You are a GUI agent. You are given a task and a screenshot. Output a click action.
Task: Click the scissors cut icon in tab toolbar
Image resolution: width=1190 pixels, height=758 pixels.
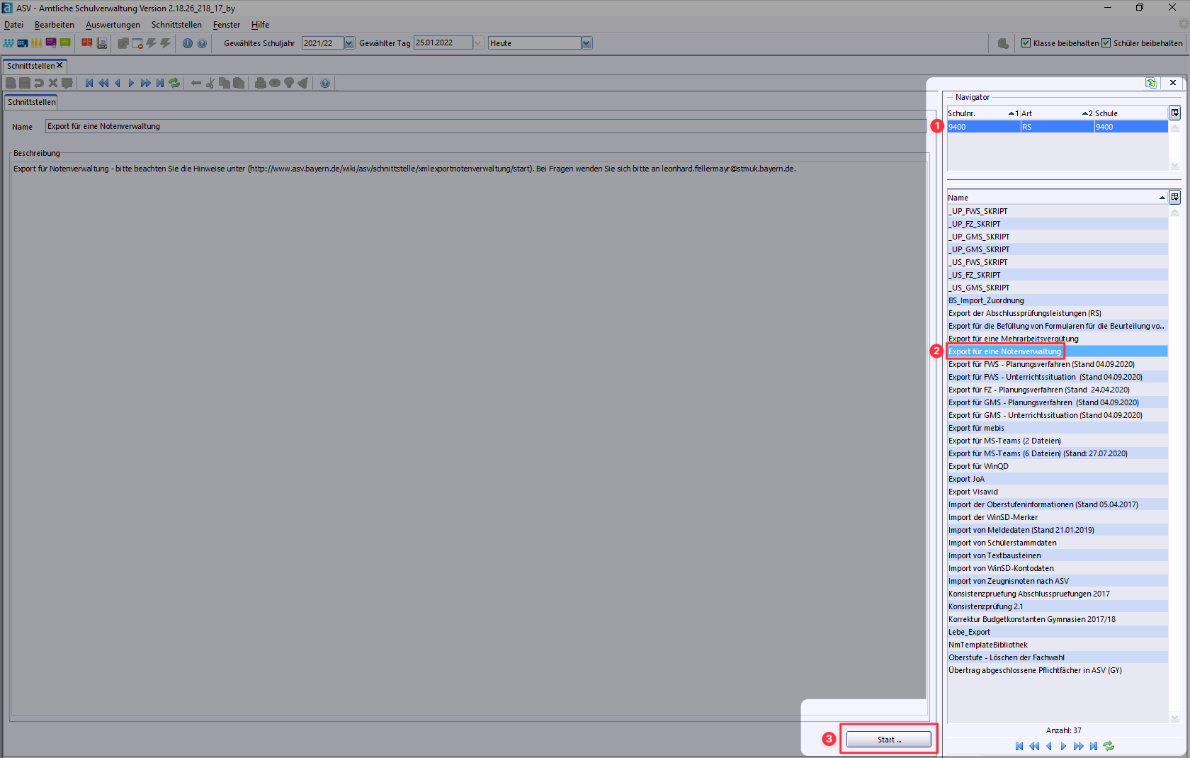click(x=210, y=84)
